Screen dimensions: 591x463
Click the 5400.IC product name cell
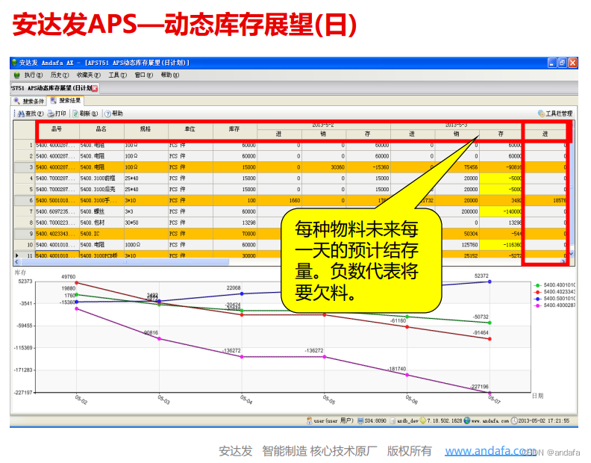(101, 234)
